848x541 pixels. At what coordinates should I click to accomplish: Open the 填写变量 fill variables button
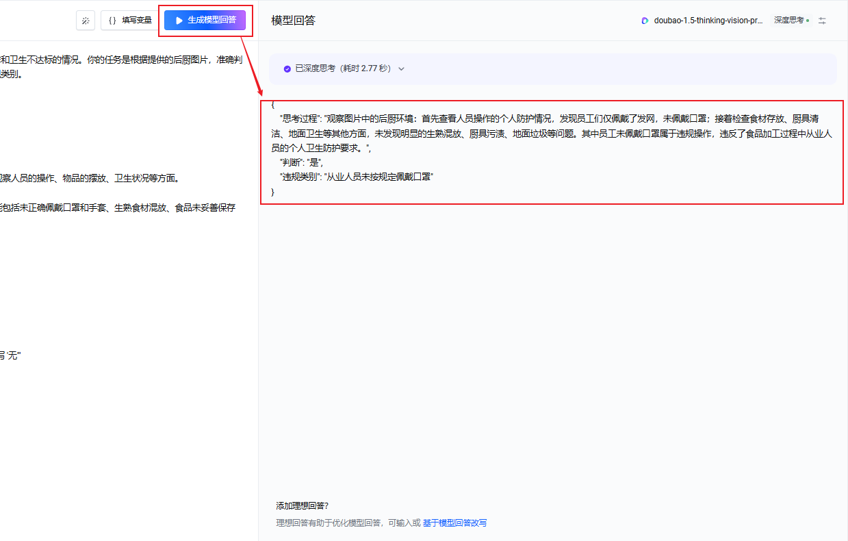(x=130, y=21)
